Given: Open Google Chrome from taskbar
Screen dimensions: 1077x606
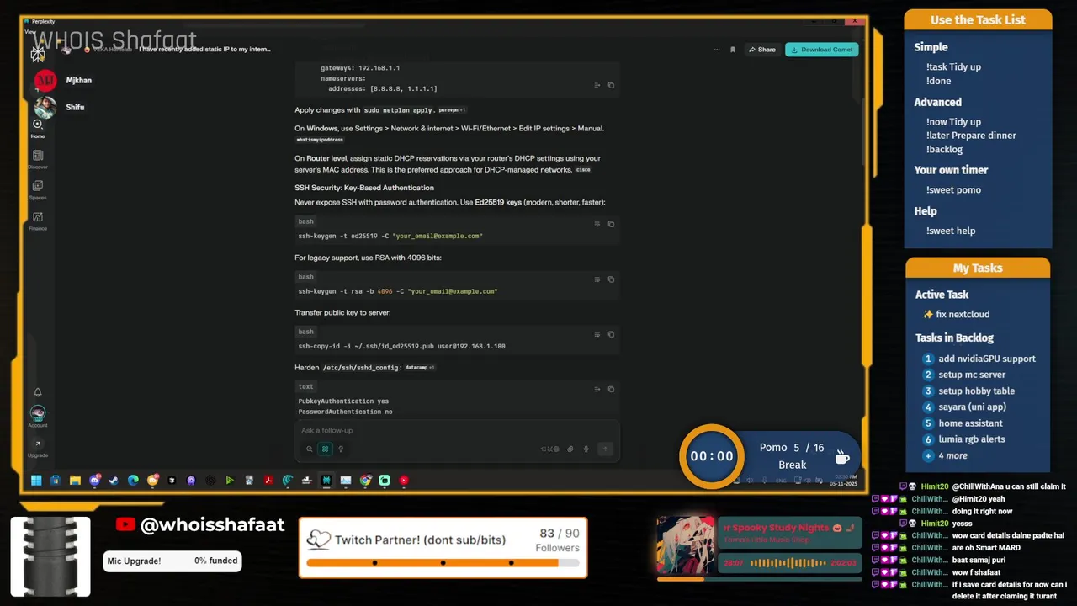Looking at the screenshot, I should (365, 481).
